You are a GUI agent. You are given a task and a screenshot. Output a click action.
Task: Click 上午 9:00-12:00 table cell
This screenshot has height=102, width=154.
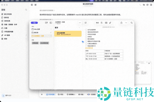point(95,54)
